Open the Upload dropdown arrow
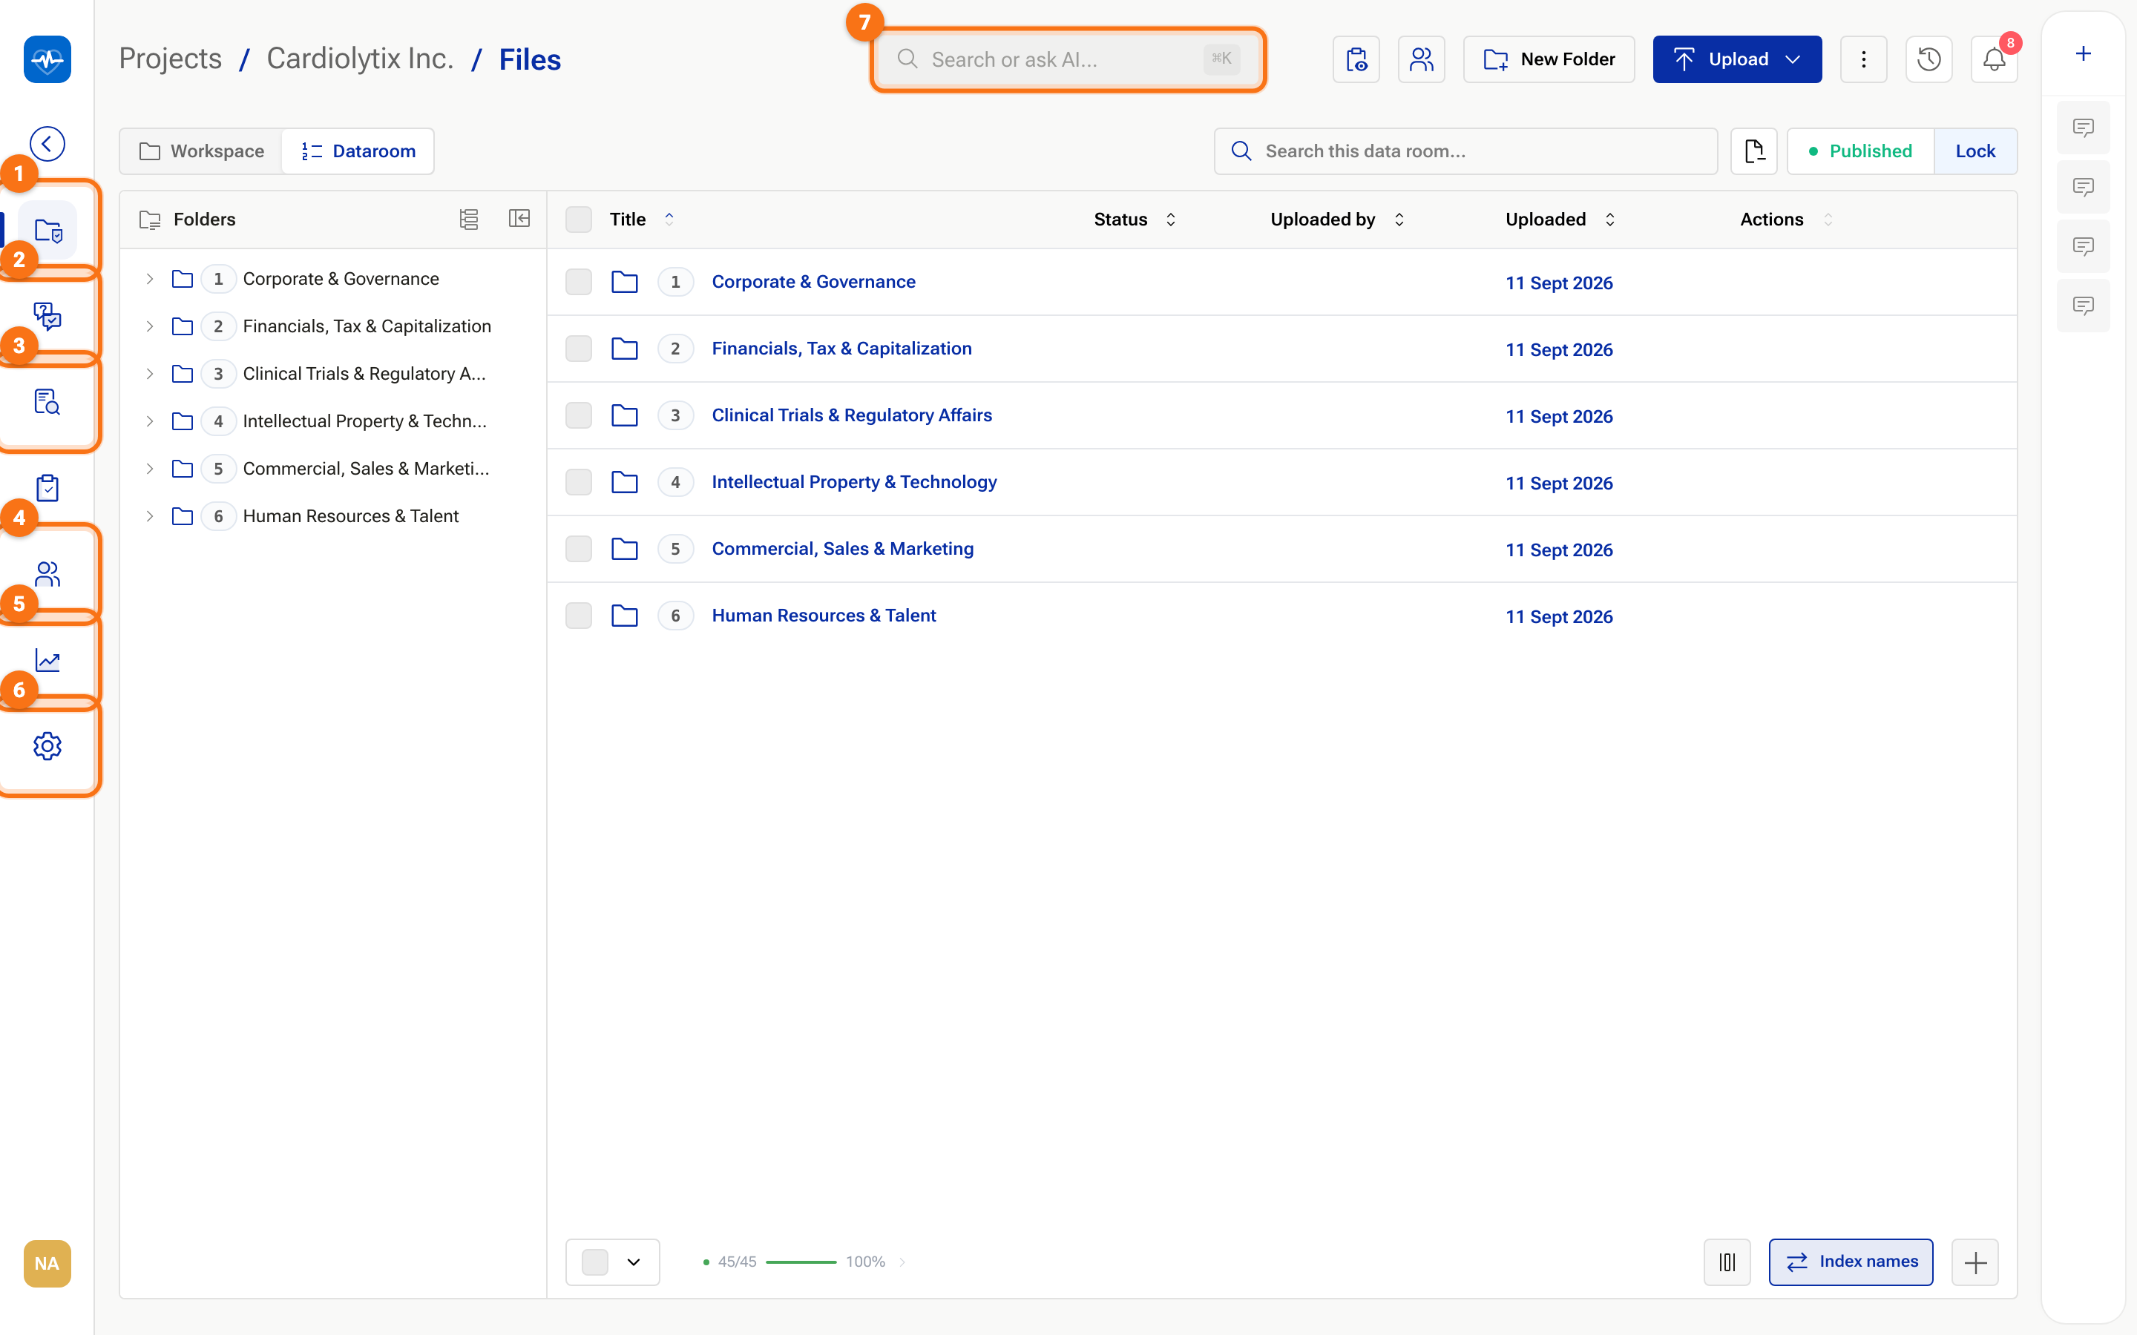The height and width of the screenshot is (1335, 2137). click(1793, 59)
